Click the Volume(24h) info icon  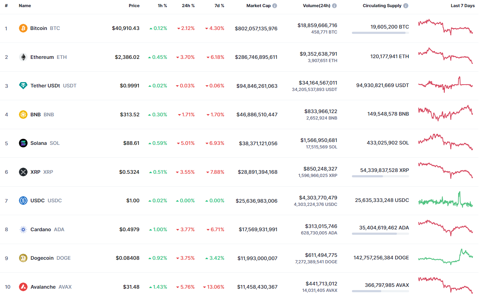334,6
